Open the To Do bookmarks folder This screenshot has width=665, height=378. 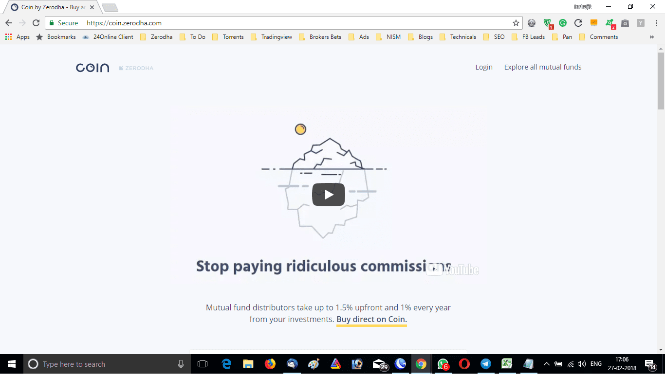[x=192, y=37]
